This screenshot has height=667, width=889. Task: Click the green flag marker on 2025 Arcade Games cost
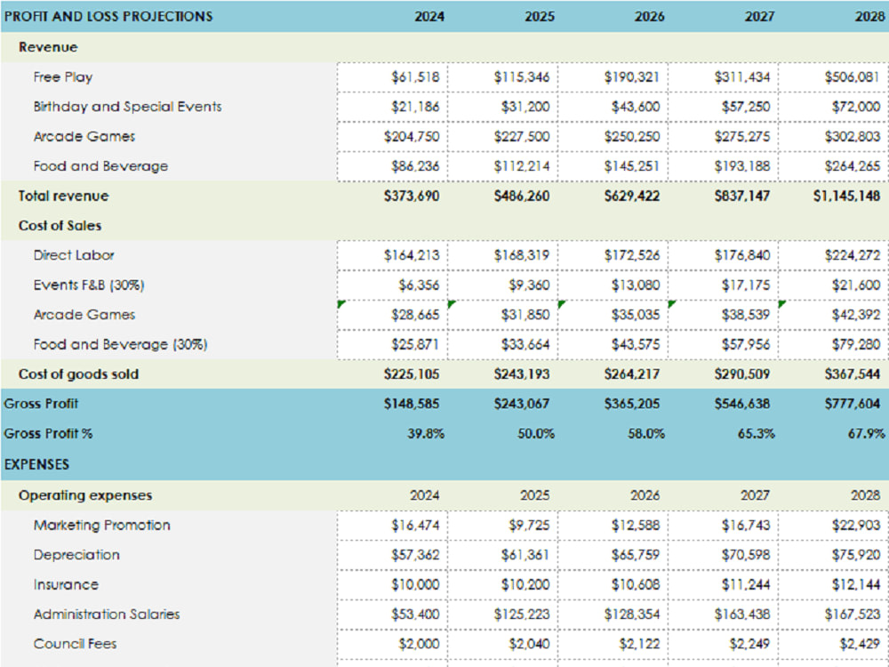[450, 305]
